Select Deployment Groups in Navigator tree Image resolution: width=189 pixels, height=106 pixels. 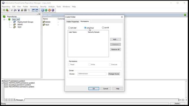pyautogui.click(x=25, y=22)
